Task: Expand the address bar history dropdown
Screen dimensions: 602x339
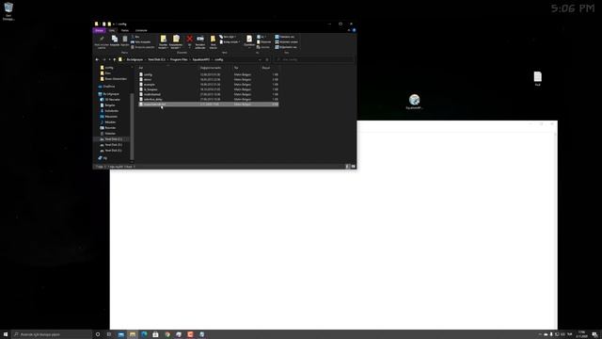Action: pos(260,59)
